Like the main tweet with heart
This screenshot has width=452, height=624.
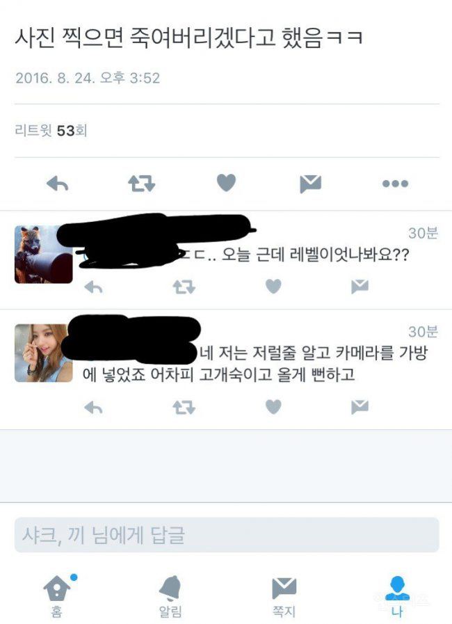coord(227,183)
